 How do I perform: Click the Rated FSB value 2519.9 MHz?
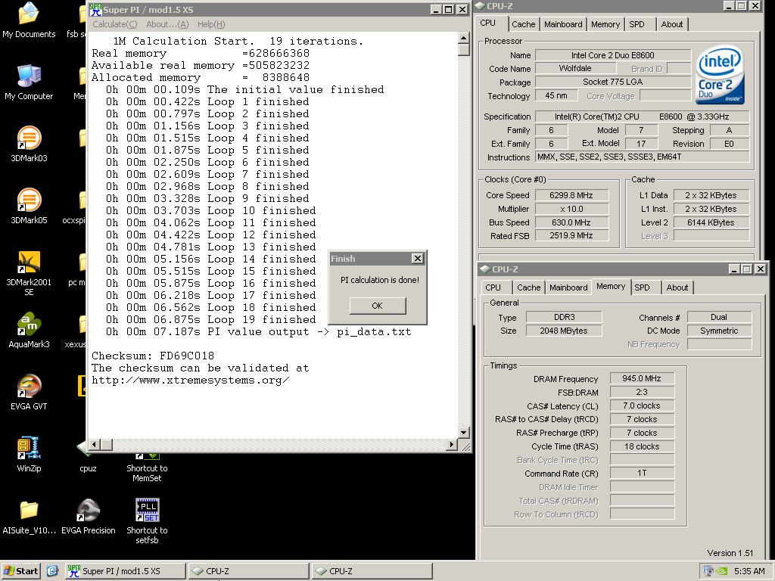coord(571,236)
